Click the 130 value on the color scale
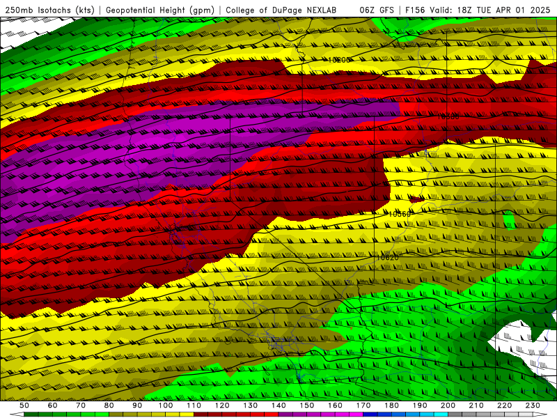Image resolution: width=557 pixels, height=418 pixels. click(x=250, y=405)
